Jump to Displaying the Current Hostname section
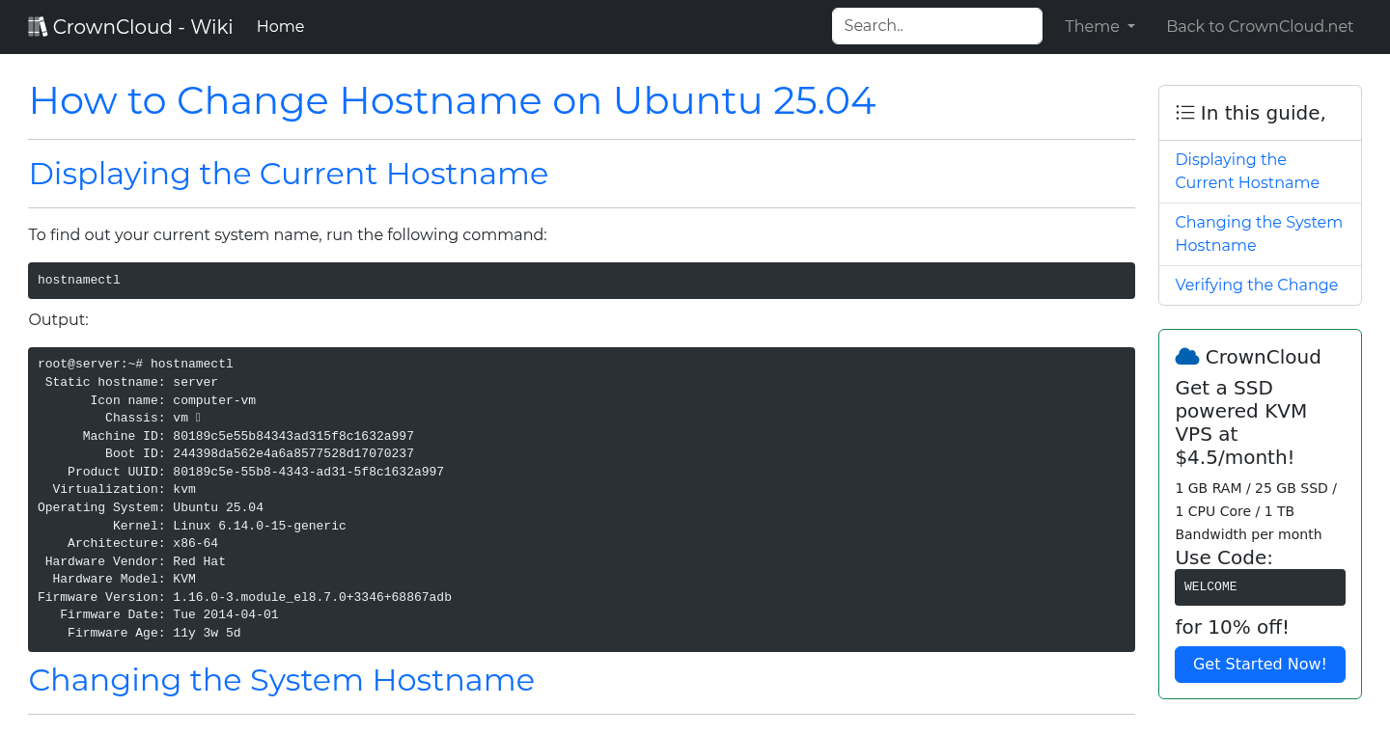The height and width of the screenshot is (734, 1390). (x=1246, y=171)
